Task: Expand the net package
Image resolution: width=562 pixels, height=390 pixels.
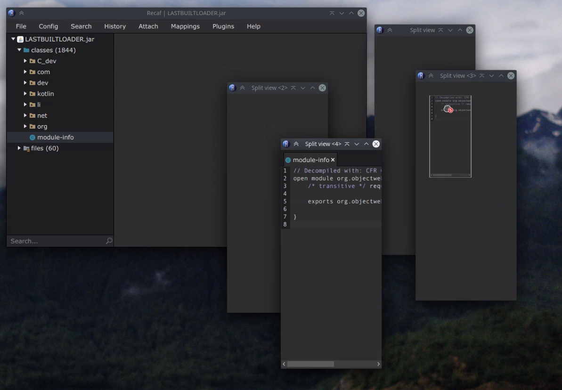Action: (25, 115)
